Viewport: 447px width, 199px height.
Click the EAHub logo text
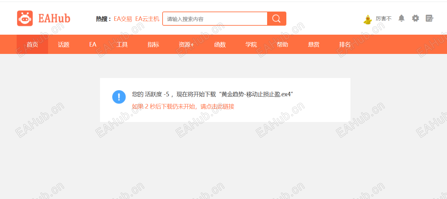tap(54, 19)
